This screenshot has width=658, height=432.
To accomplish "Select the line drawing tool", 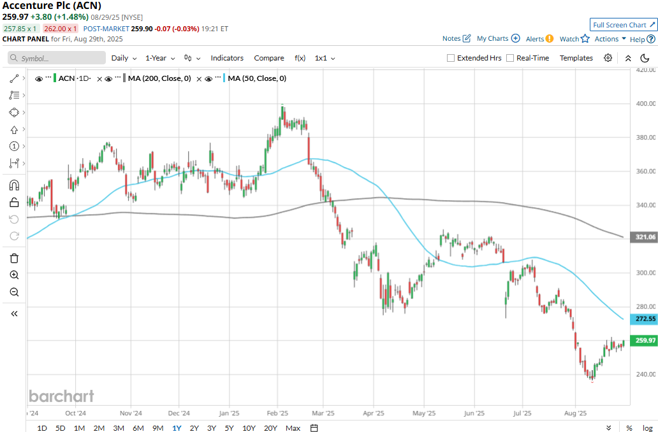I will pyautogui.click(x=14, y=78).
